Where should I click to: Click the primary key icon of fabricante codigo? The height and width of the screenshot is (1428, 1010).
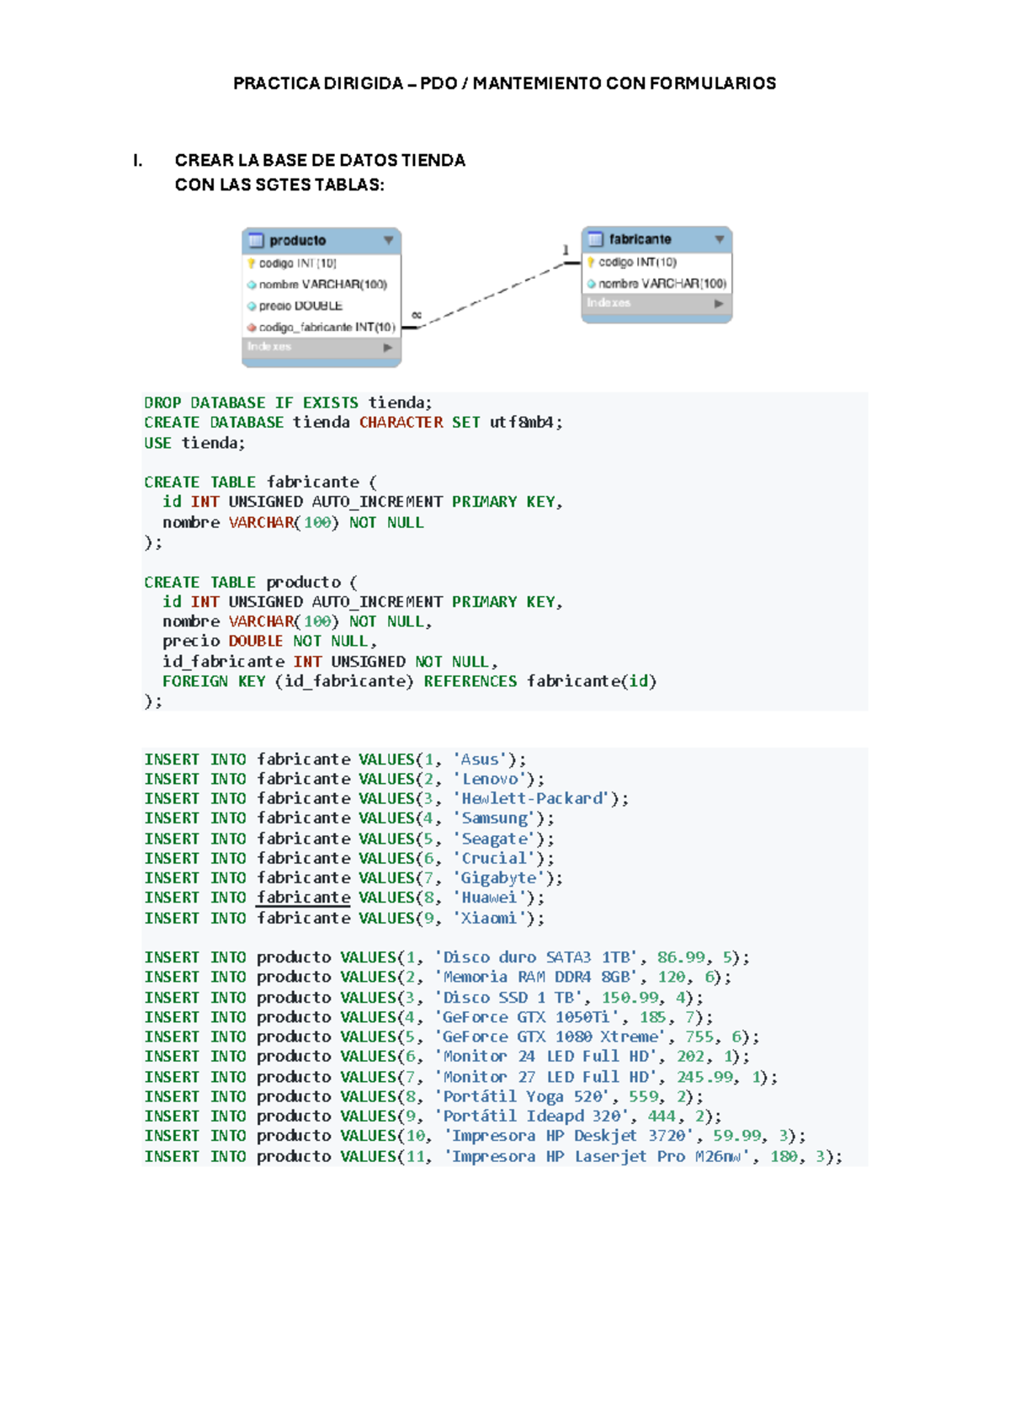coord(591,262)
